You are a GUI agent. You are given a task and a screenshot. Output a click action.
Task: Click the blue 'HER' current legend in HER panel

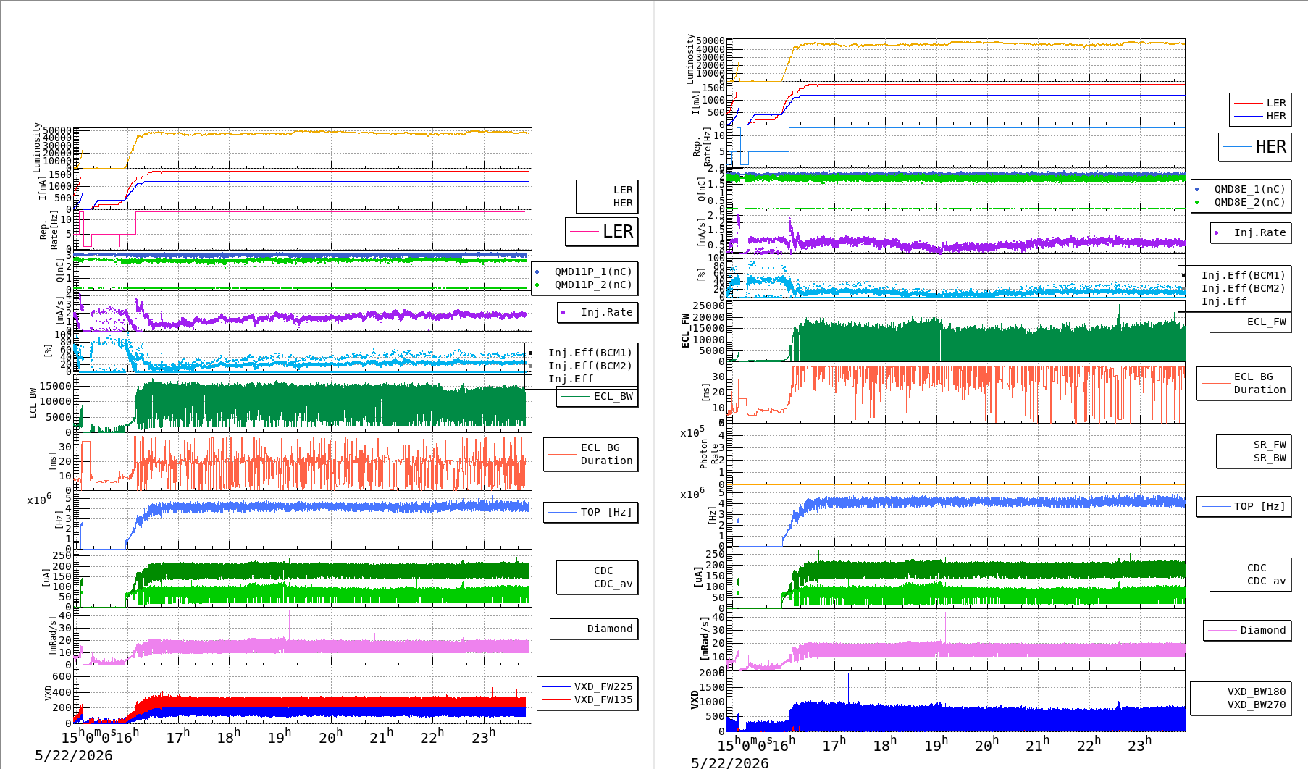pos(1260,116)
